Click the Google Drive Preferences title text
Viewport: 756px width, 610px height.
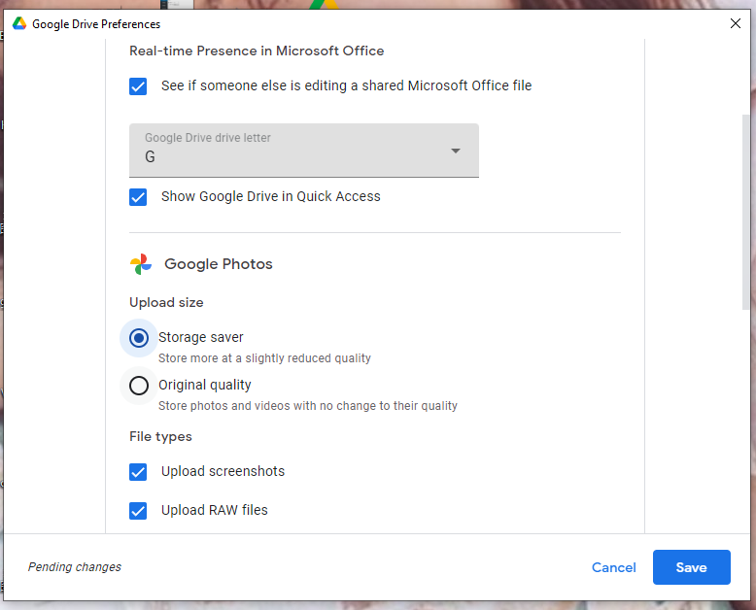coord(96,24)
